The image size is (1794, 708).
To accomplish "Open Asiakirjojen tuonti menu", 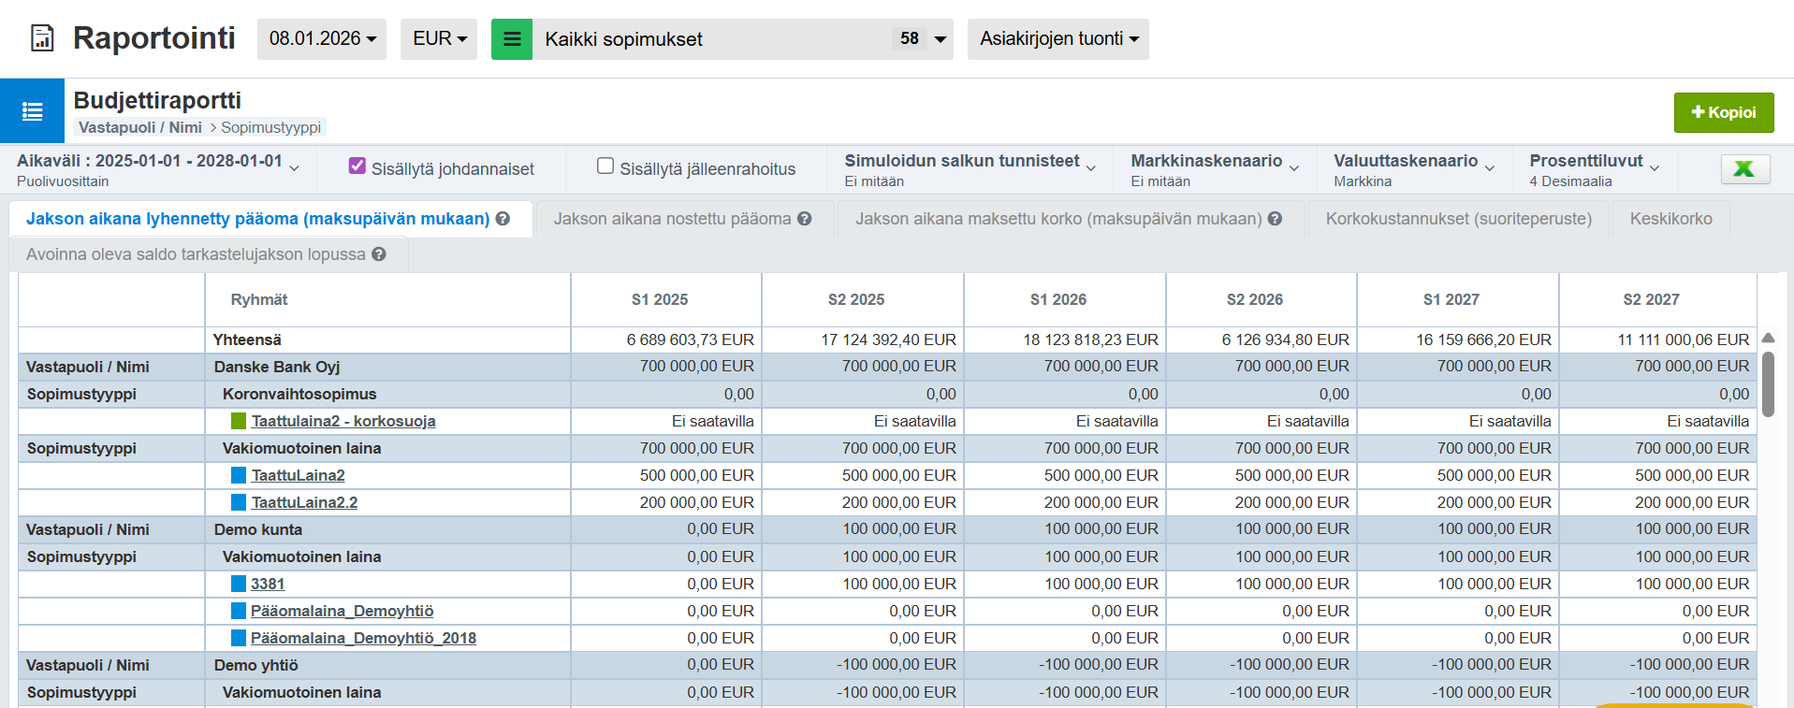I will click(1057, 39).
